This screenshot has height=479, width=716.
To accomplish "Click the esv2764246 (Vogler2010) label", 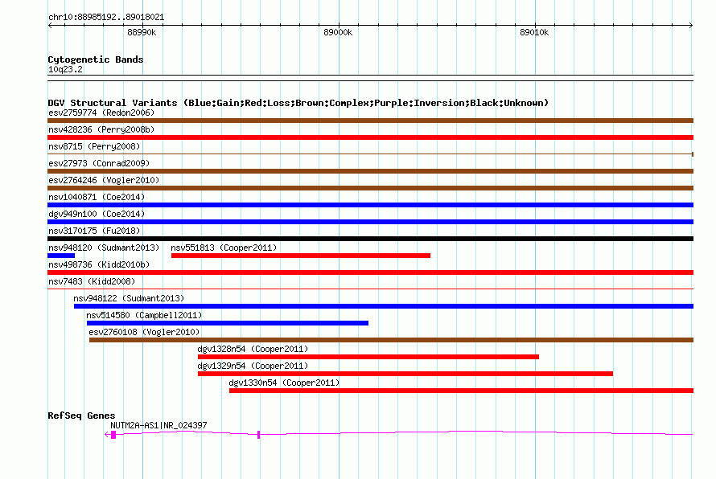I will (x=104, y=180).
